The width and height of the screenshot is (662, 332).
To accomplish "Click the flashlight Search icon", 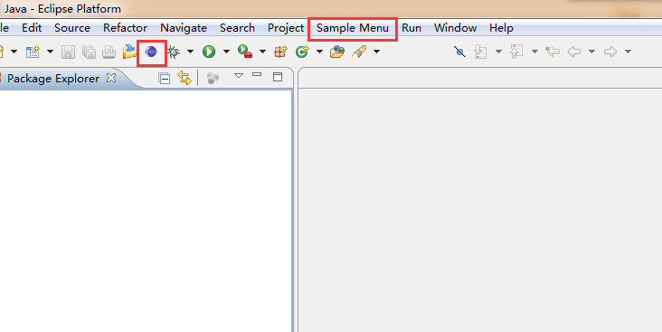I will pos(359,52).
